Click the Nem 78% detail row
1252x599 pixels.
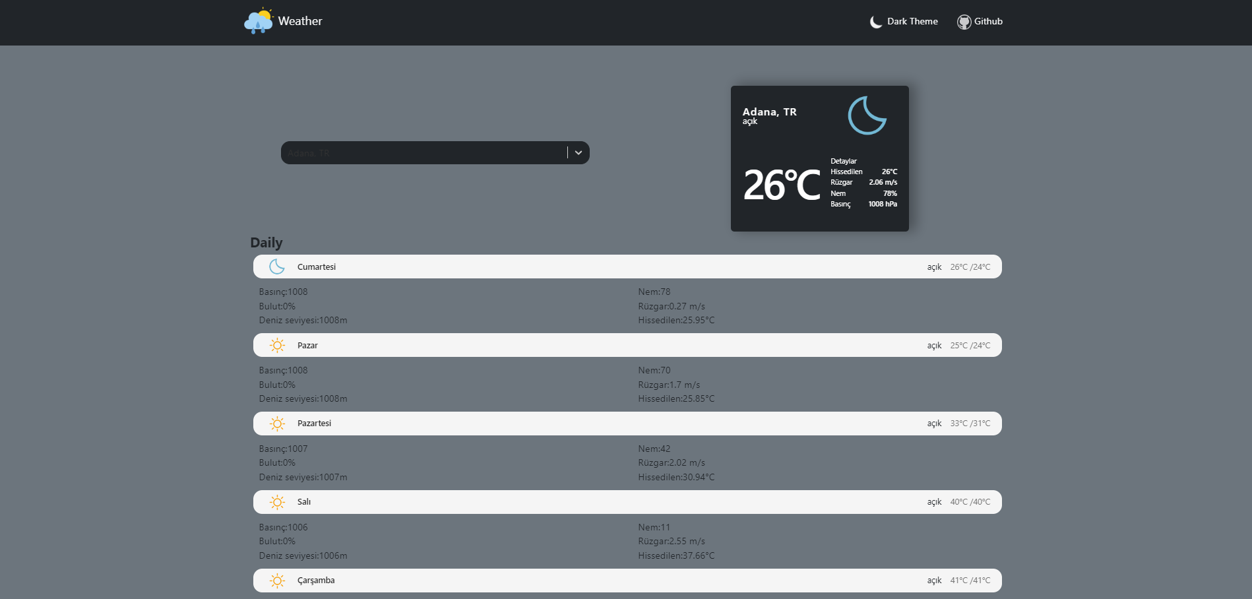pos(863,193)
